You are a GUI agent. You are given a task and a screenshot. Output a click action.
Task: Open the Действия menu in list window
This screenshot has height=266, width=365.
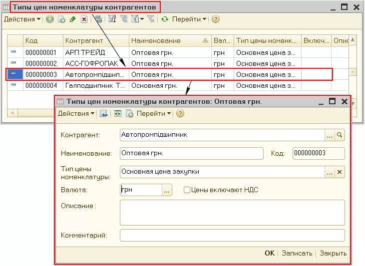point(22,19)
